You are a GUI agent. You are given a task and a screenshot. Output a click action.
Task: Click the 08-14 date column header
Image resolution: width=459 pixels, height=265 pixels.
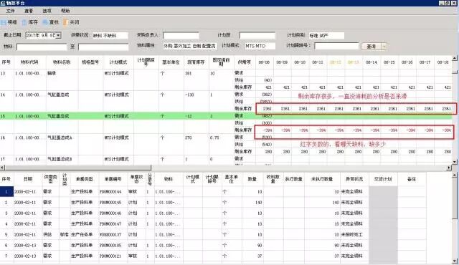coord(372,62)
